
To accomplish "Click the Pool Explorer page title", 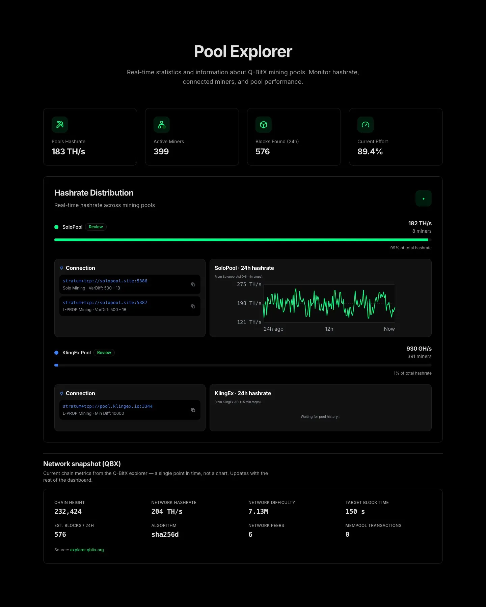I will [x=243, y=52].
